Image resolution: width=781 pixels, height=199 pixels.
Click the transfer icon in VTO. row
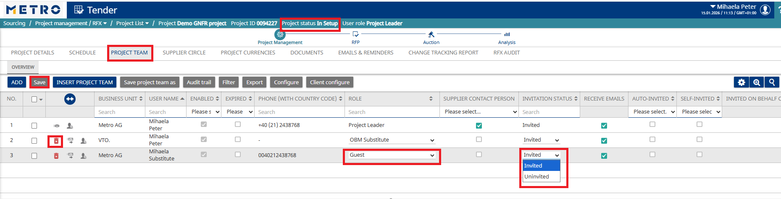[70, 141]
